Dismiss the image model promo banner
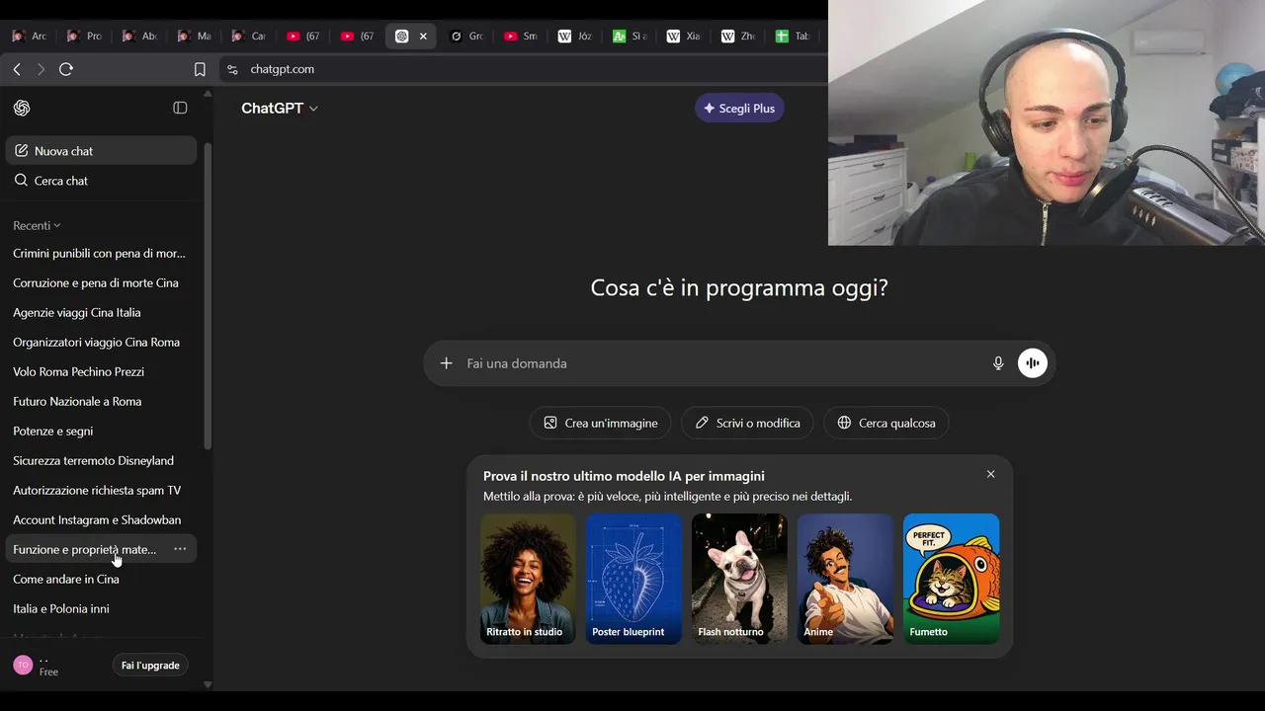Image resolution: width=1265 pixels, height=711 pixels. (990, 474)
